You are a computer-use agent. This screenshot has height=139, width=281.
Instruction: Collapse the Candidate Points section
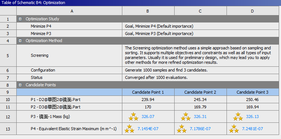(20, 85)
